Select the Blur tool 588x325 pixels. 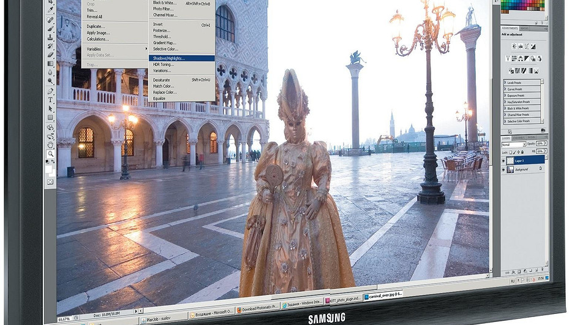[50, 72]
